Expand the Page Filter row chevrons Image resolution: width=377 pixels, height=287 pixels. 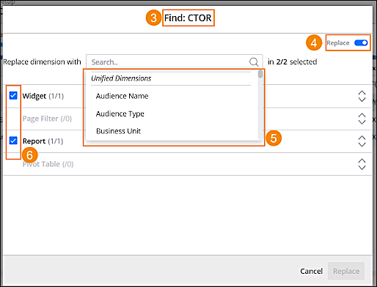coord(362,119)
